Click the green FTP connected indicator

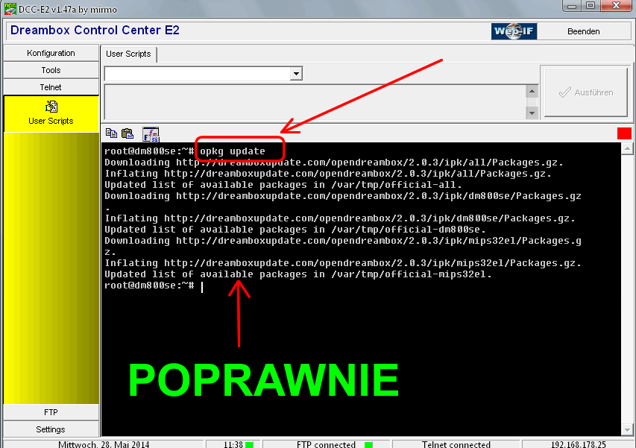(x=368, y=444)
